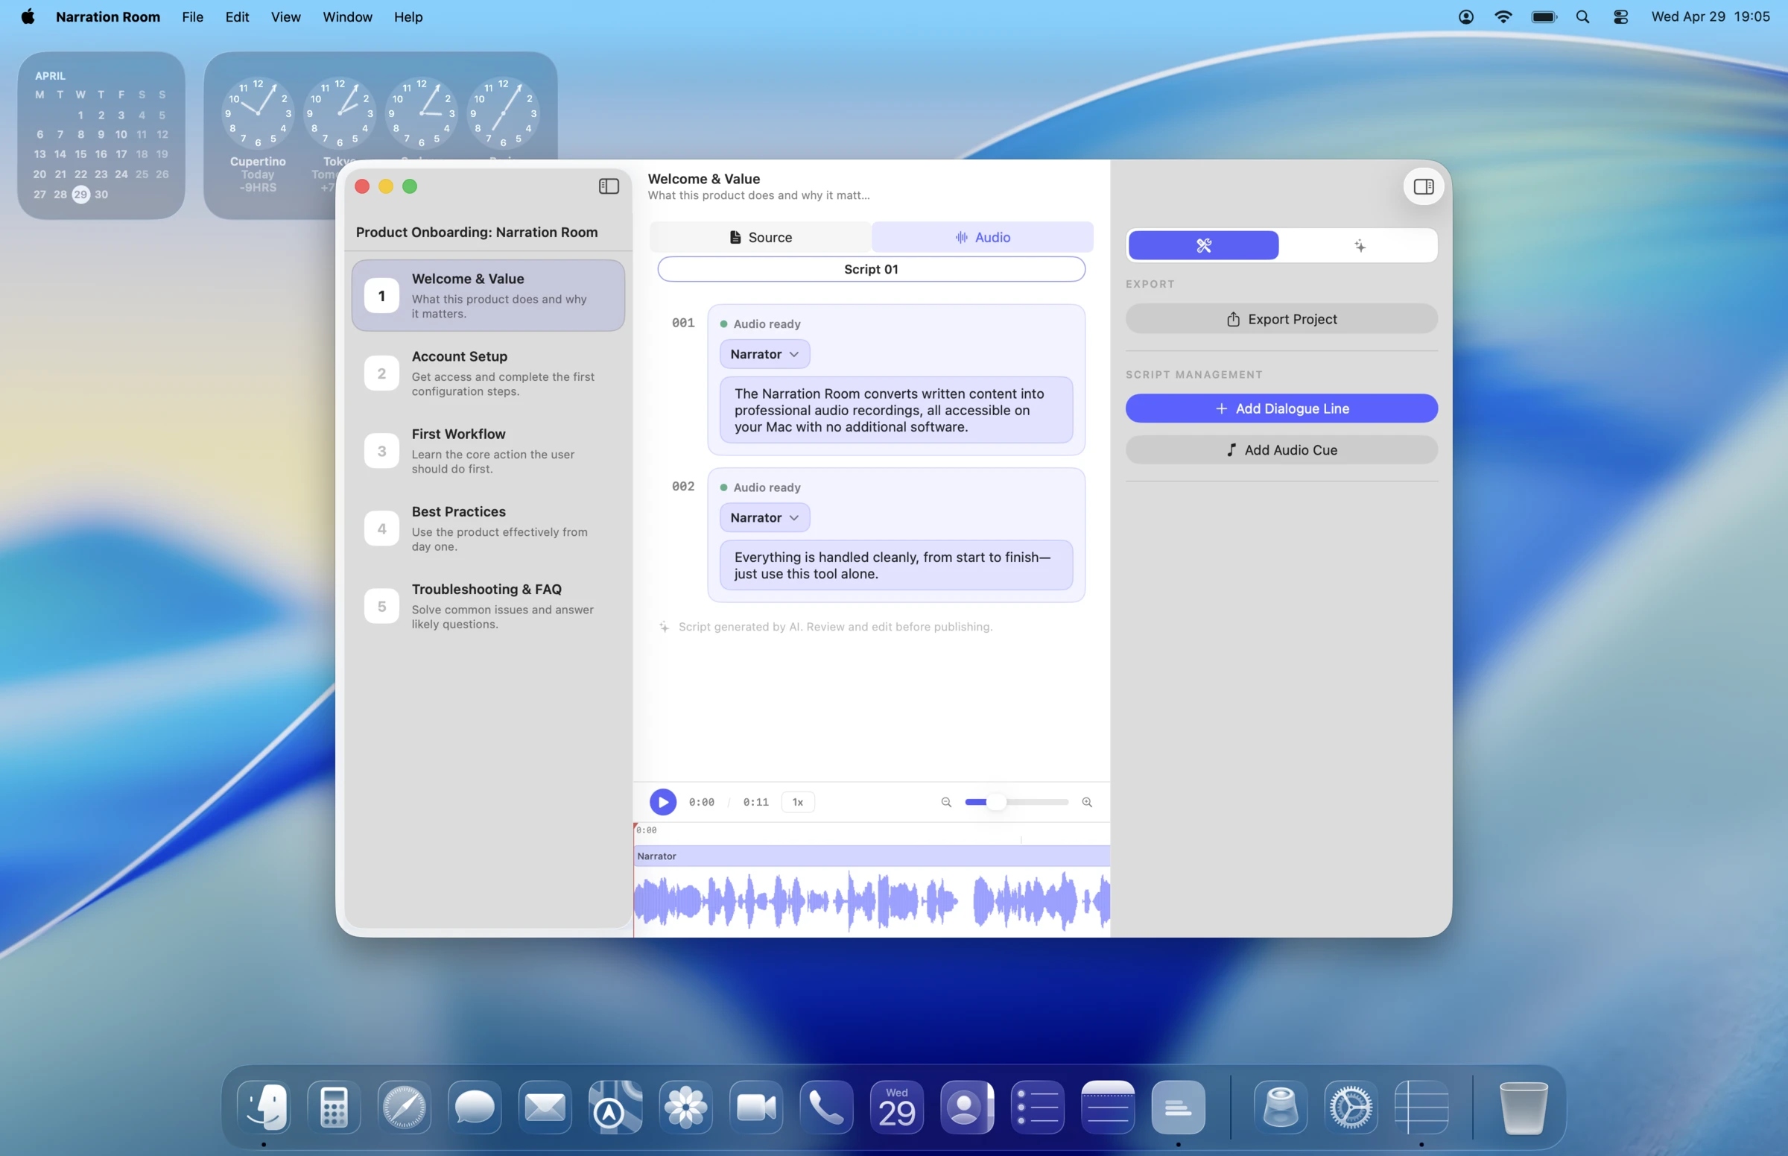Click the Cupertino clock widget

click(x=257, y=113)
